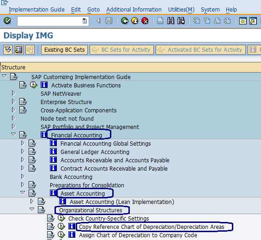Expand SAP Portfolio and Project Management
This screenshot has width=261, height=240.
13,127
